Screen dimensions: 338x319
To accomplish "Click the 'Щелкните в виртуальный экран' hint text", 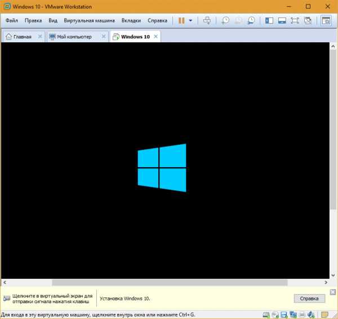I will pyautogui.click(x=52, y=299).
